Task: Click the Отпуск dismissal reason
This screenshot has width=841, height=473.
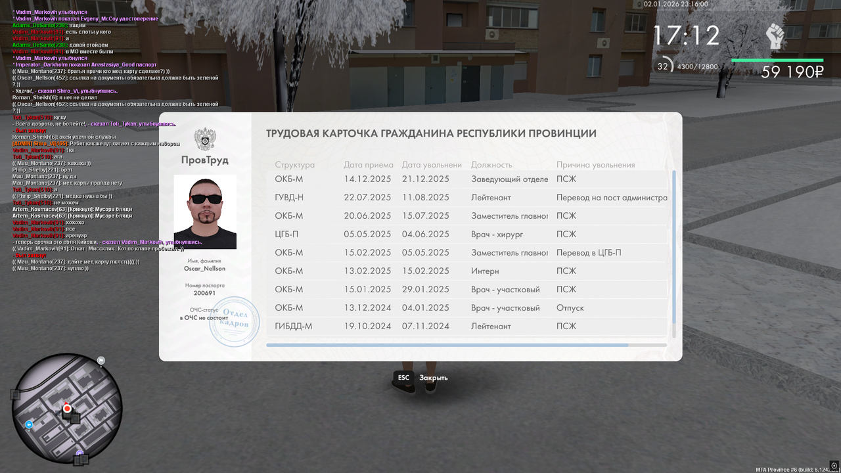Action: (570, 307)
